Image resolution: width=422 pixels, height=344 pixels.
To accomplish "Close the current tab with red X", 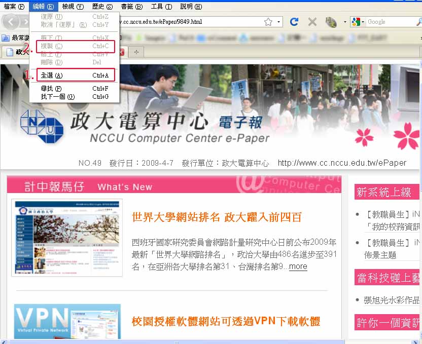I will pyautogui.click(x=122, y=52).
